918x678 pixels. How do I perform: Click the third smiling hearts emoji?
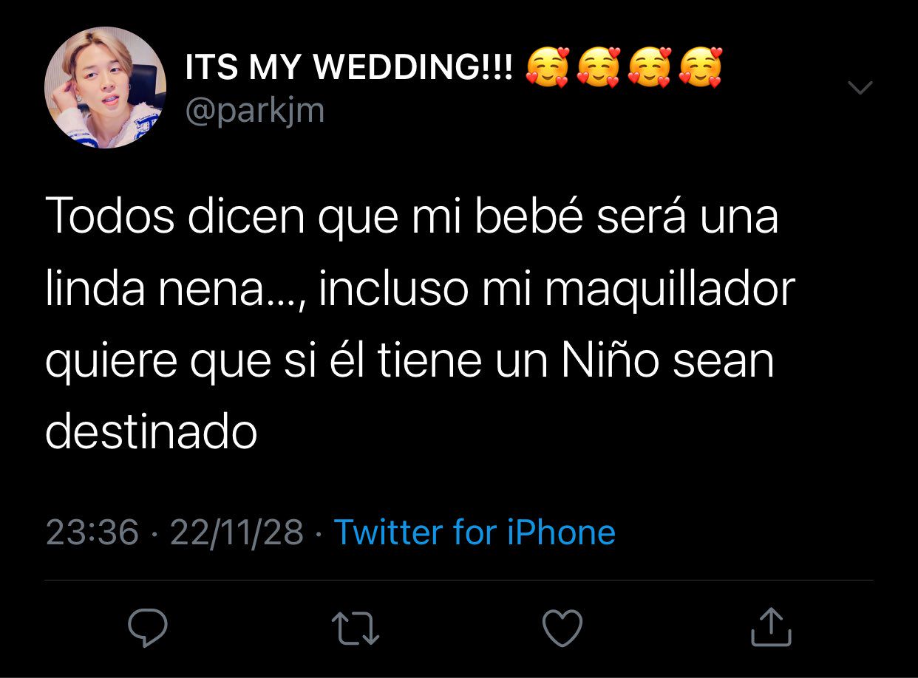pyautogui.click(x=650, y=68)
